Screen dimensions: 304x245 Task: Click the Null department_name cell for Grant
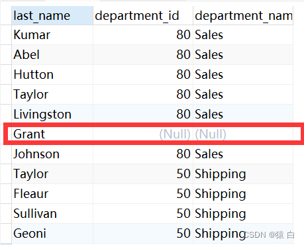tap(243, 134)
